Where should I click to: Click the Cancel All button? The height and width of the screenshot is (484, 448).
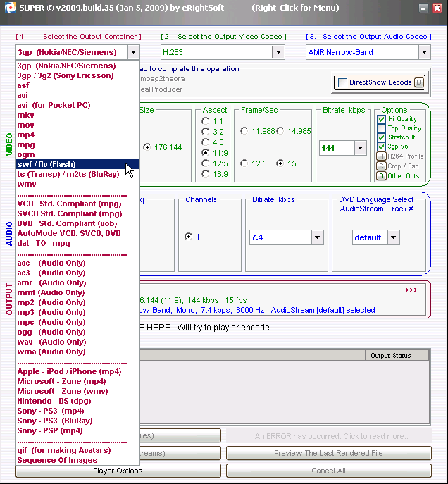(328, 471)
